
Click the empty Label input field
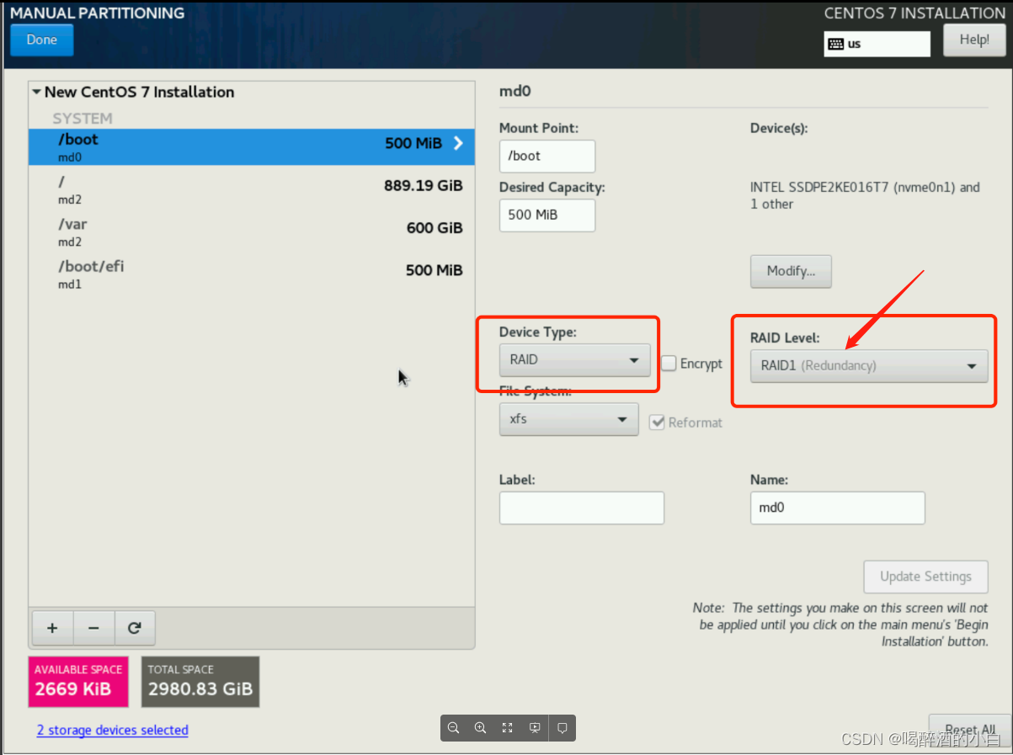[x=582, y=508]
